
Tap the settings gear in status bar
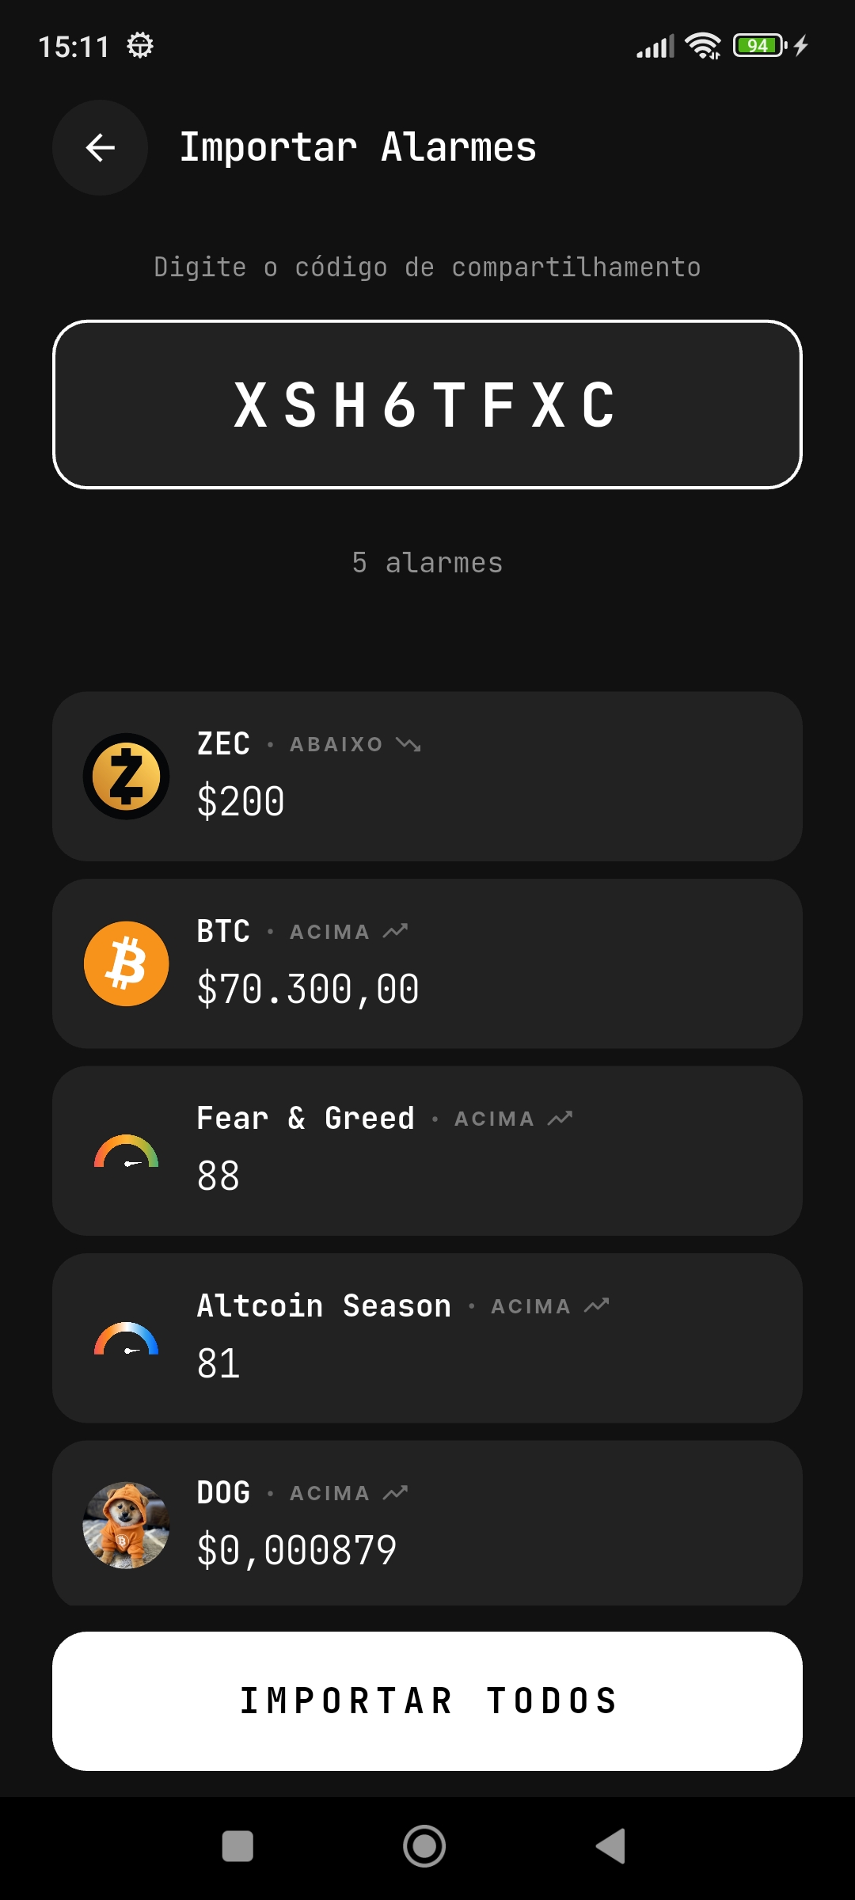(x=140, y=46)
